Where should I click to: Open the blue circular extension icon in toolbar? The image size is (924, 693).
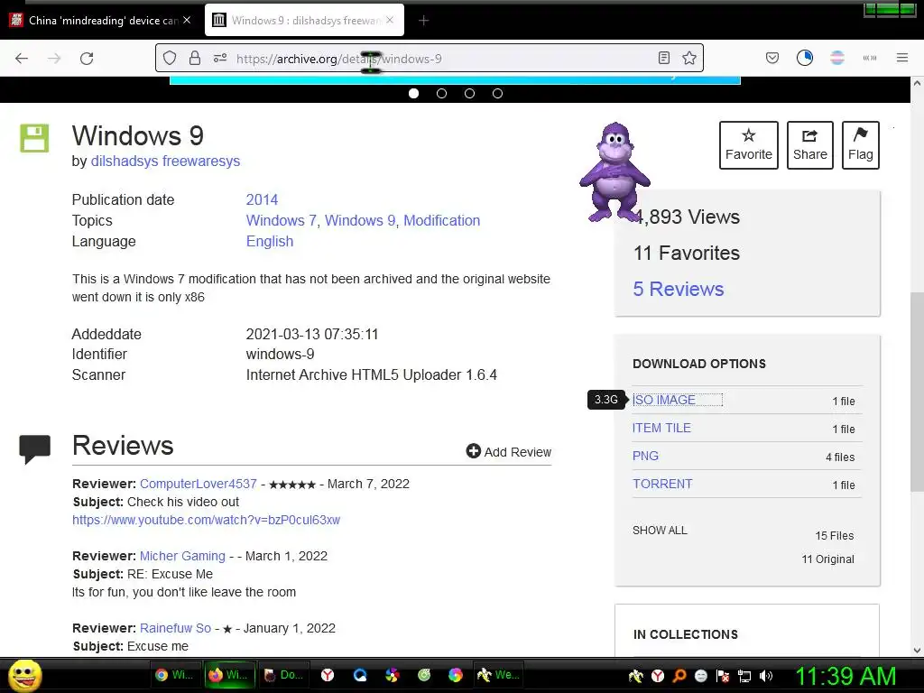coord(804,58)
